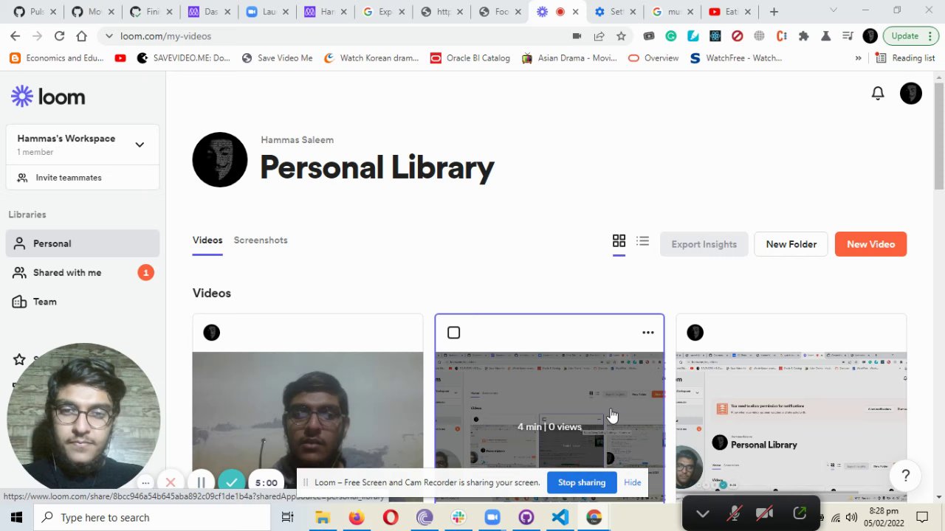Open the three-dots menu on hovered video
The image size is (945, 531).
[x=648, y=333]
